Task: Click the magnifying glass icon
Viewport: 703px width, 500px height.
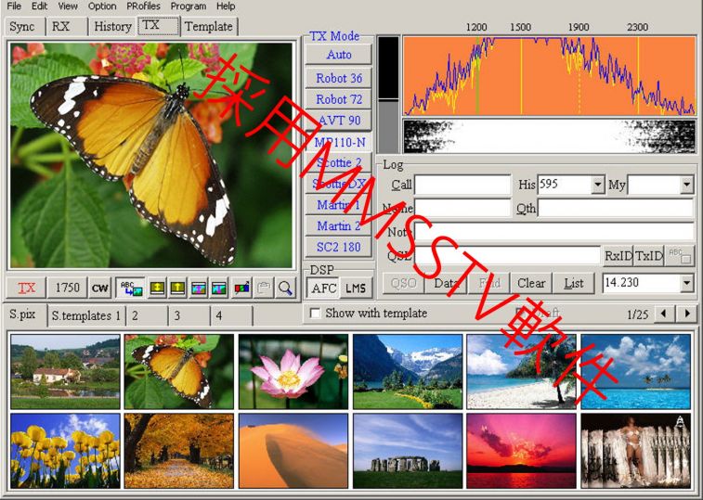Action: (x=285, y=288)
